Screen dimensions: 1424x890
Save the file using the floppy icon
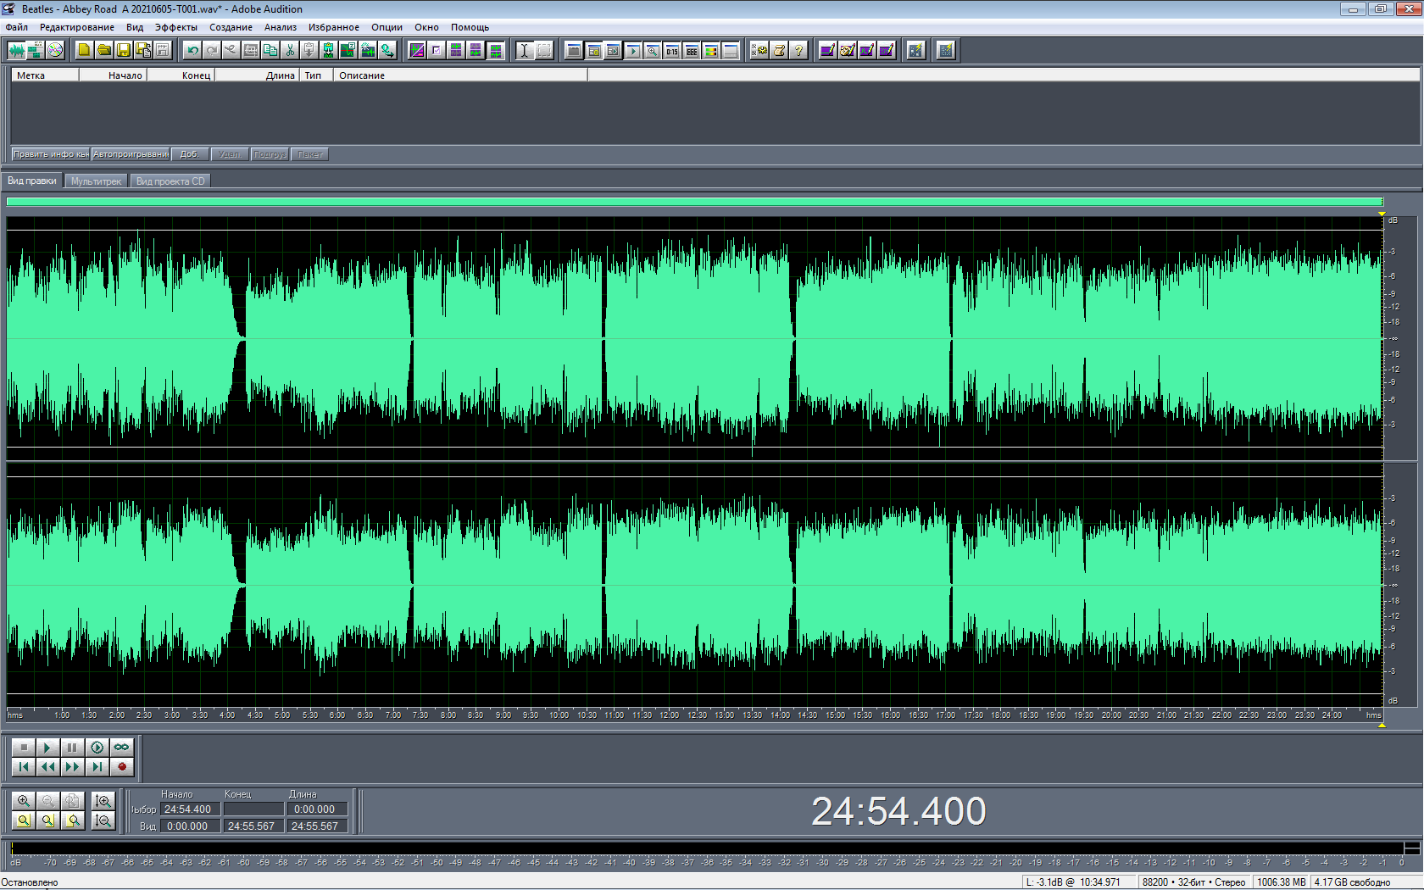coord(123,51)
